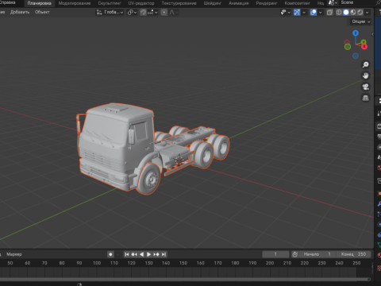
Task: Open the Добавить menu in viewport header
Action: pyautogui.click(x=20, y=12)
